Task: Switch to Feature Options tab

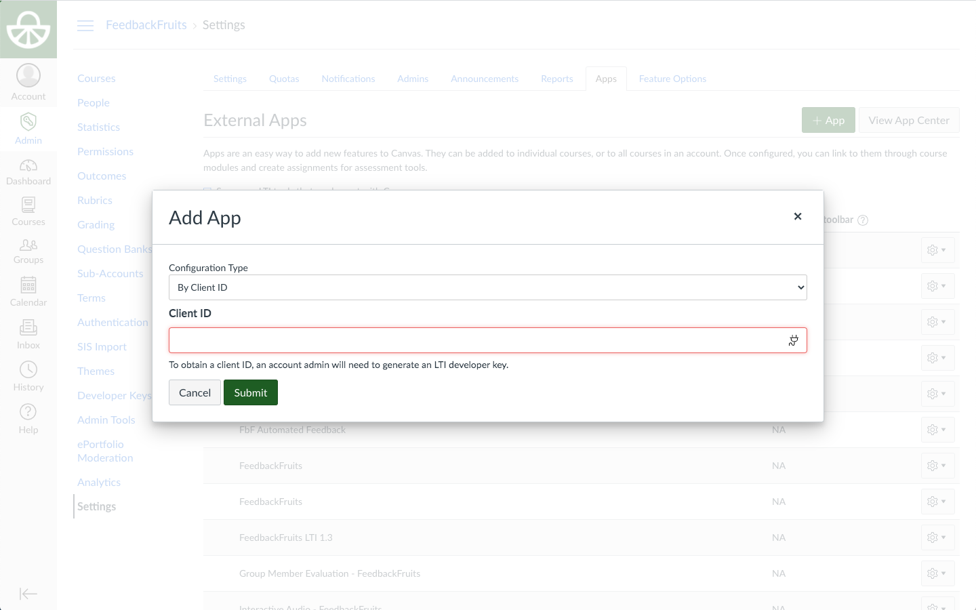Action: (672, 79)
